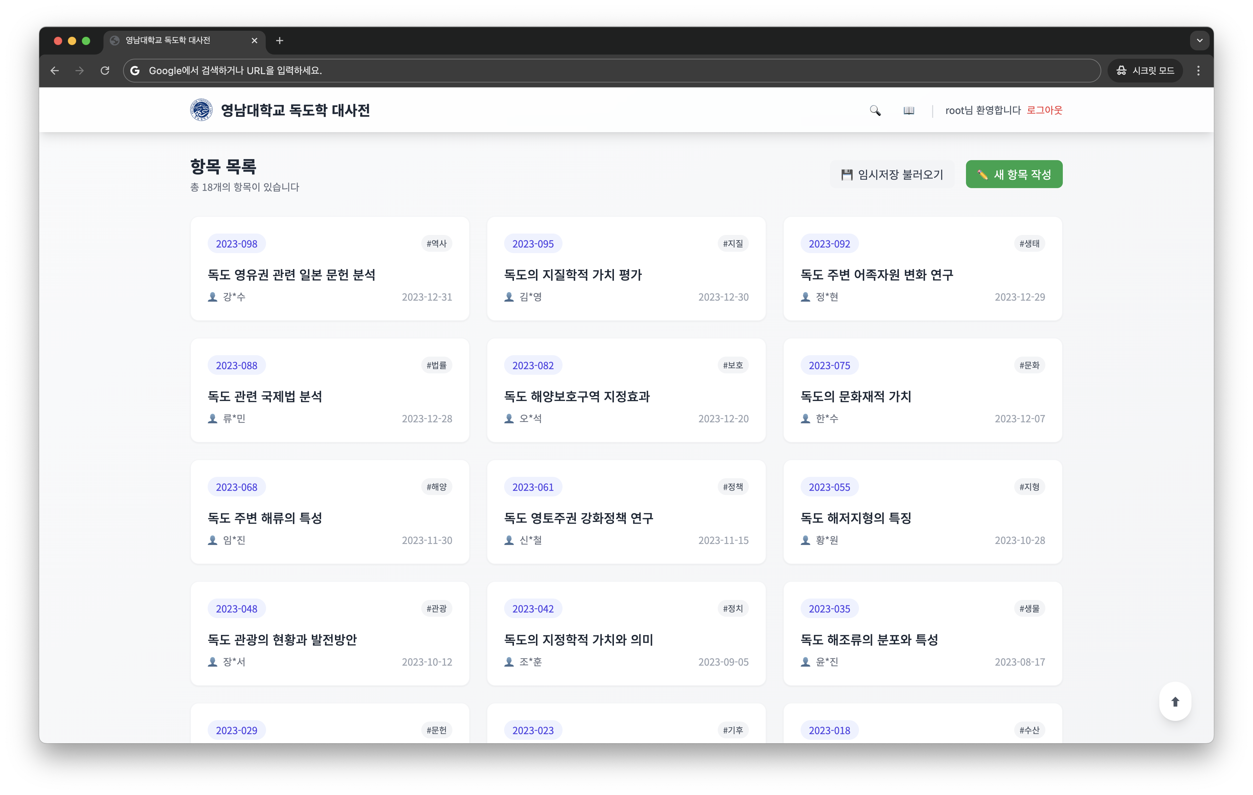Screen dimensions: 1253x795
Task: Close the 영남대학교 독도학 대사전 tab
Action: tap(255, 41)
